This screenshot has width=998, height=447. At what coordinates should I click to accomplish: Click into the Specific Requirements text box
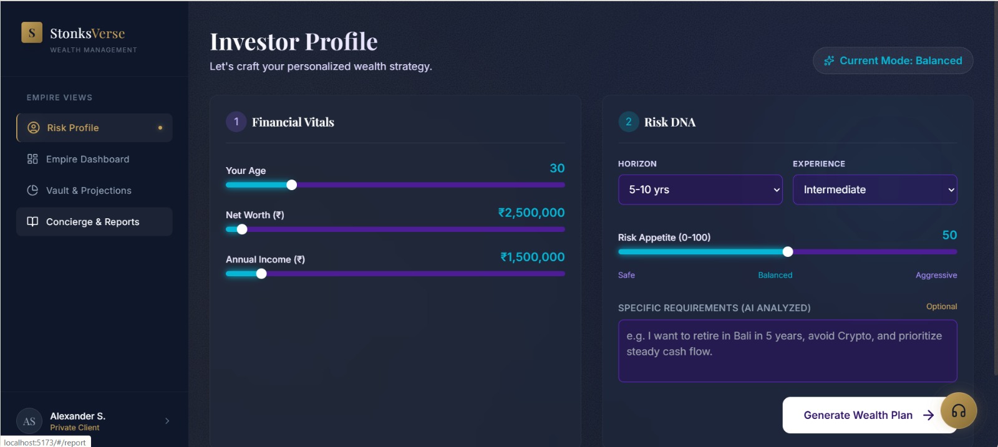pos(787,350)
